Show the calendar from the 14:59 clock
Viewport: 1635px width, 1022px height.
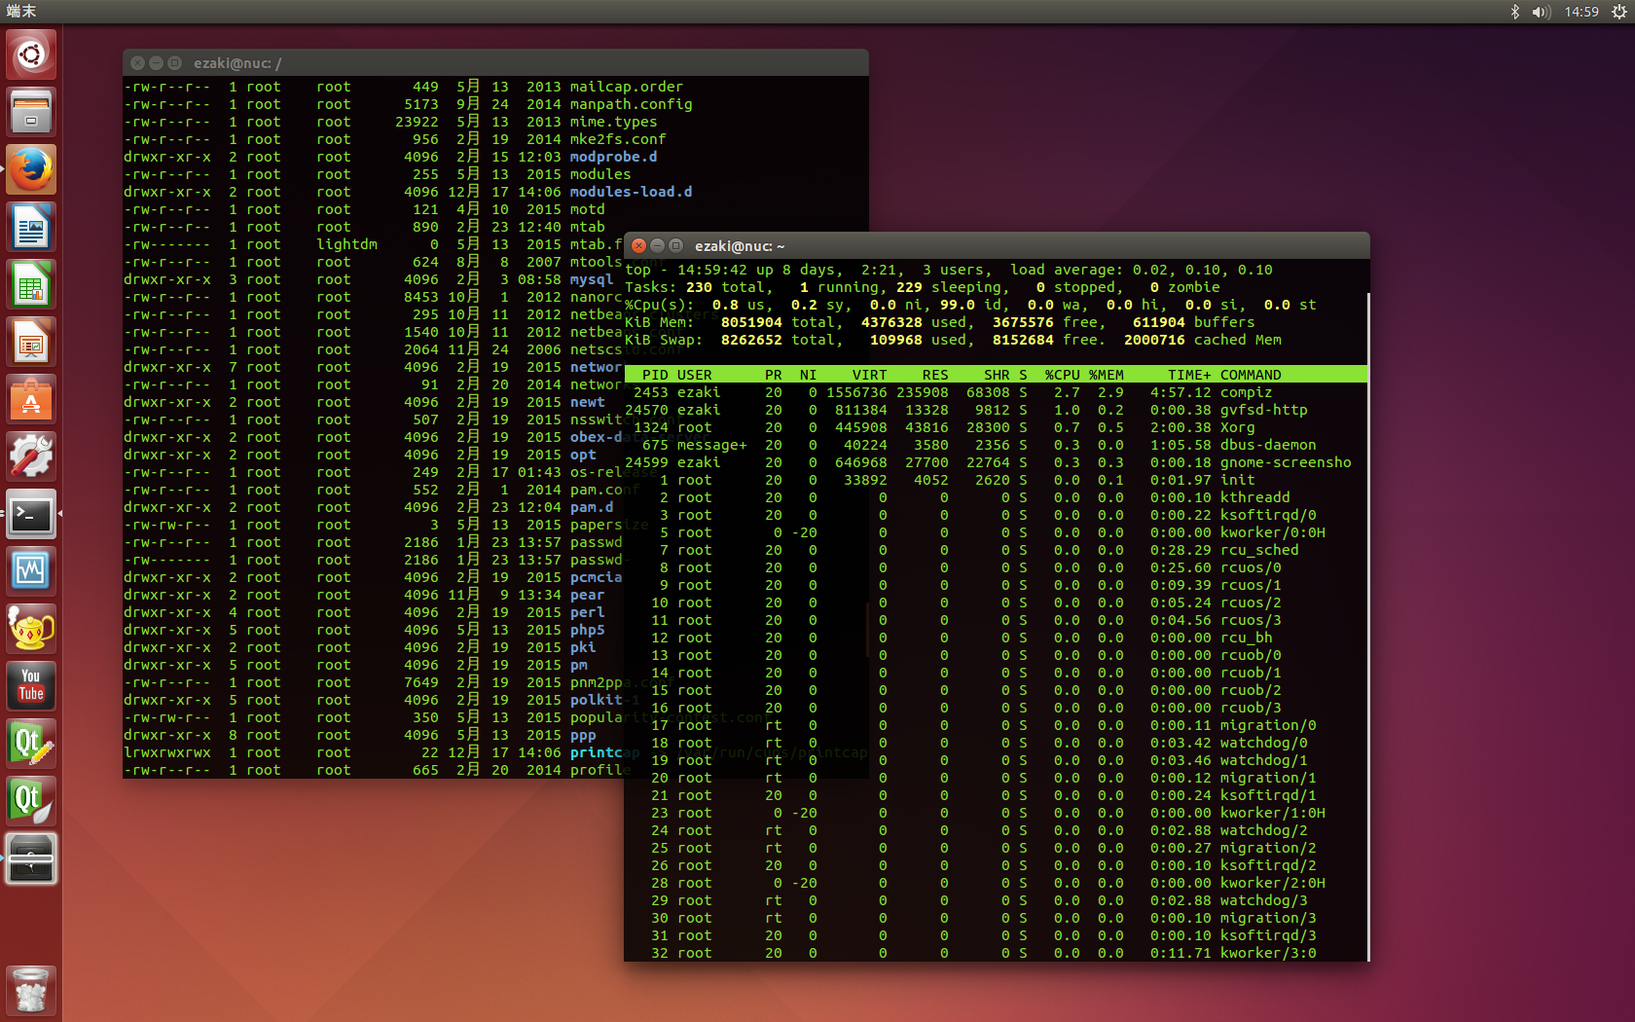point(1581,12)
